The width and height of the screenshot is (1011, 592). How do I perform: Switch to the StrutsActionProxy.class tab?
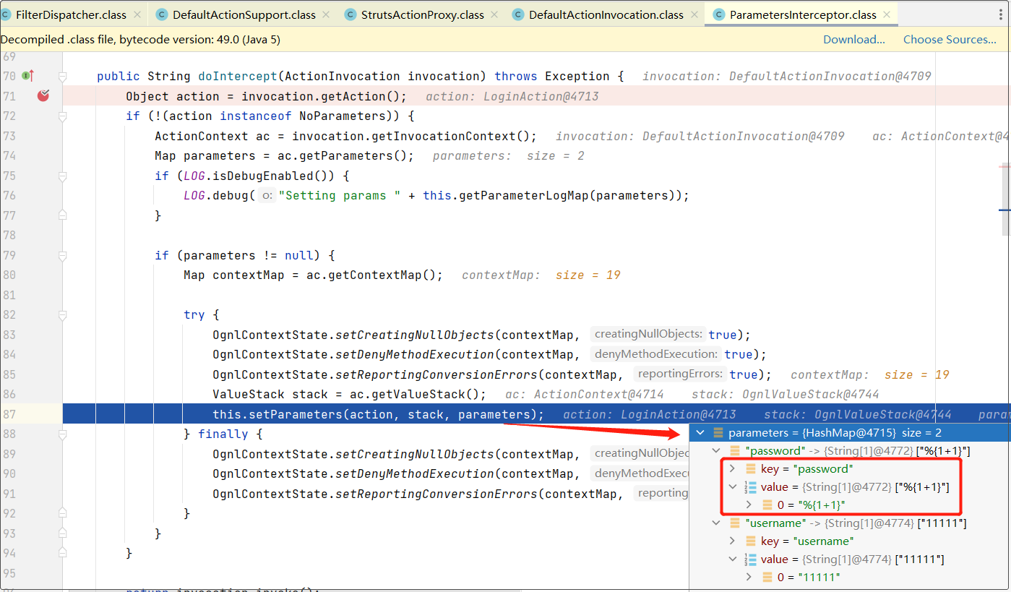click(422, 14)
